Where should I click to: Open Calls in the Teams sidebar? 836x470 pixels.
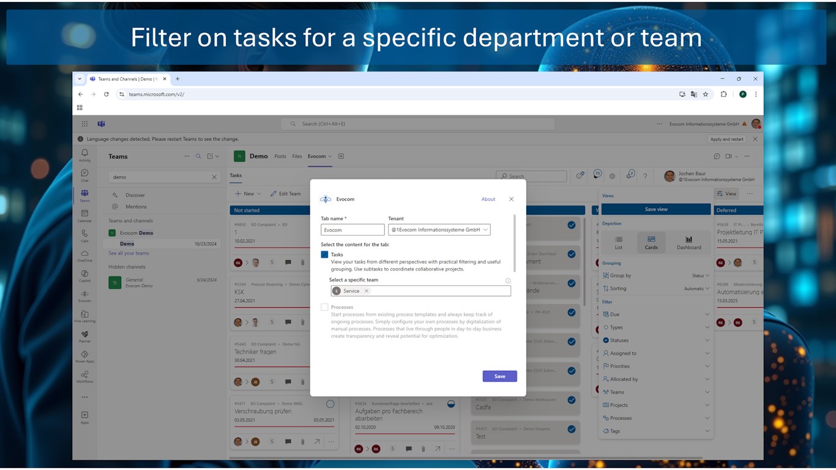coord(84,236)
